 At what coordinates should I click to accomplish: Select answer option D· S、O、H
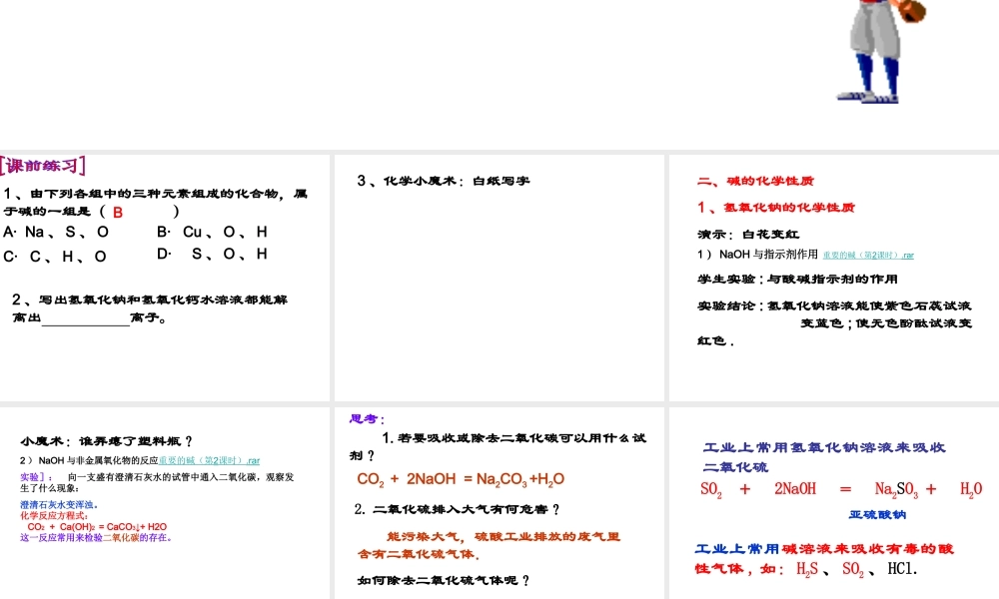tap(212, 255)
